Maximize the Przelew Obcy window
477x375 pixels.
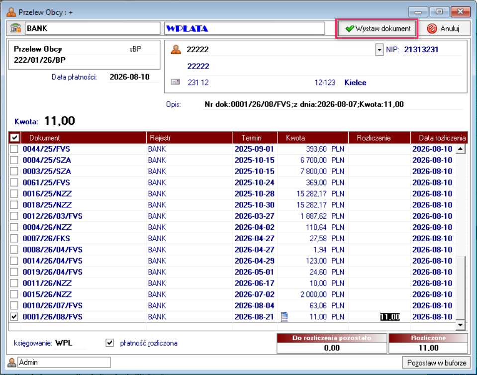pos(439,12)
